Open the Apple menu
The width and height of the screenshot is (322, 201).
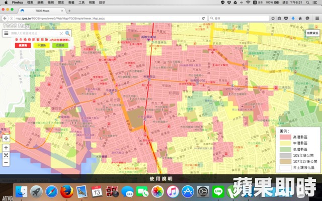click(x=6, y=3)
